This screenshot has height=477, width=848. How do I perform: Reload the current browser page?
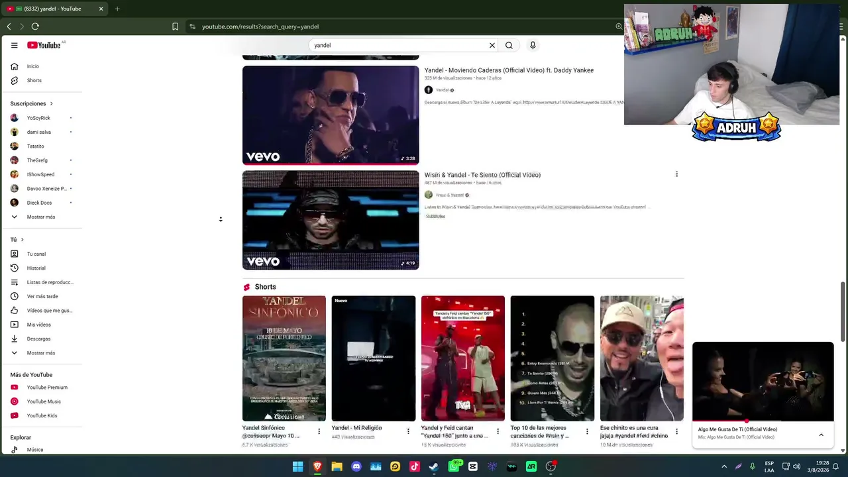[x=35, y=26]
